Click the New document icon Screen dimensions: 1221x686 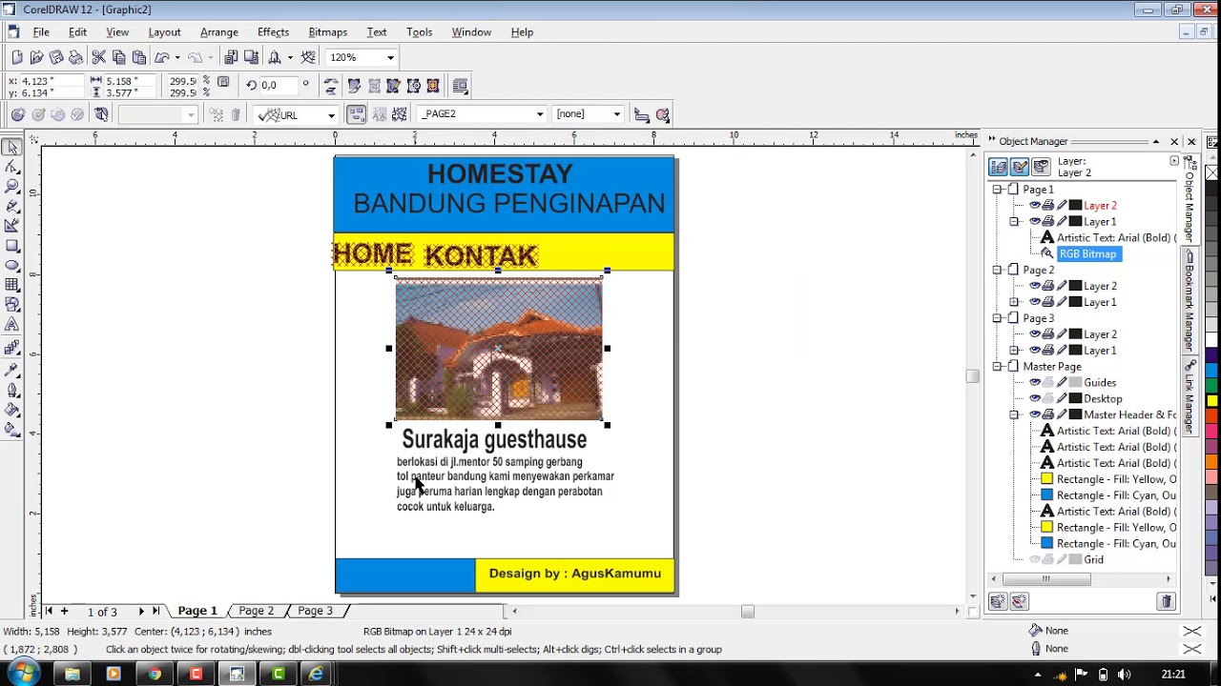click(x=16, y=57)
